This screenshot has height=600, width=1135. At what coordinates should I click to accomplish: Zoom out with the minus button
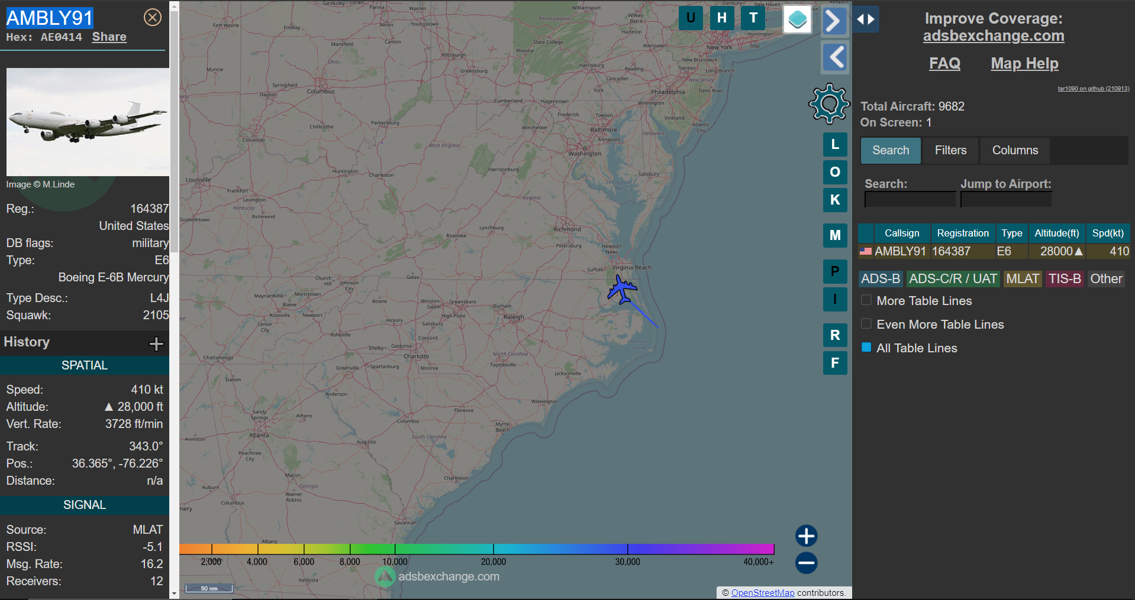[x=806, y=563]
